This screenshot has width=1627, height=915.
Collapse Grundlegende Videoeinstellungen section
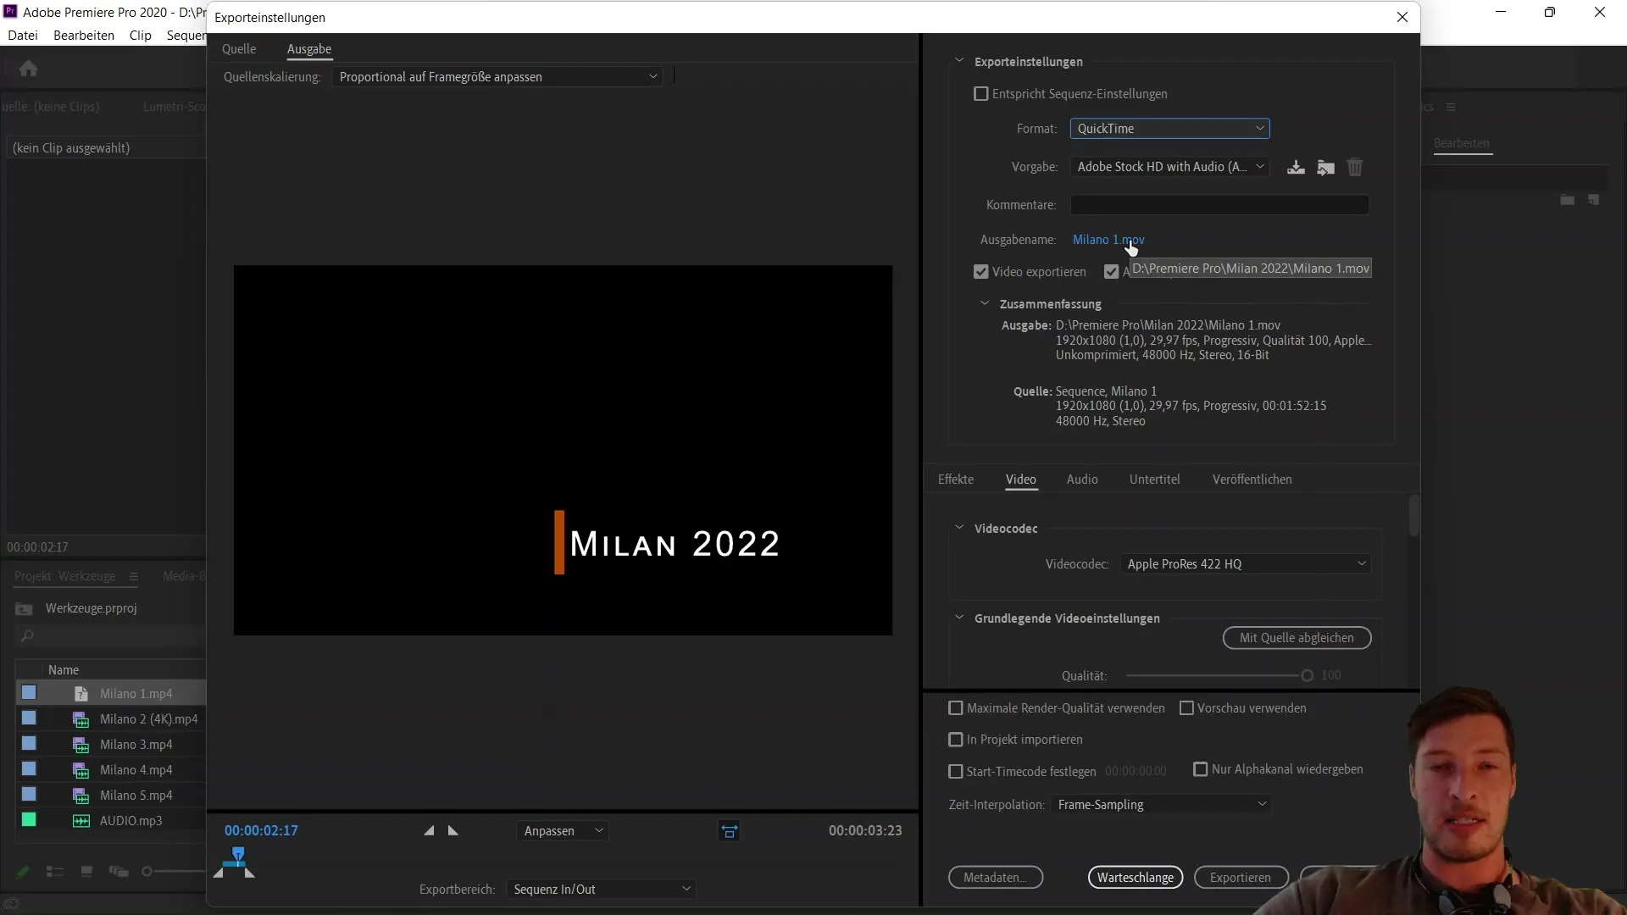959,618
